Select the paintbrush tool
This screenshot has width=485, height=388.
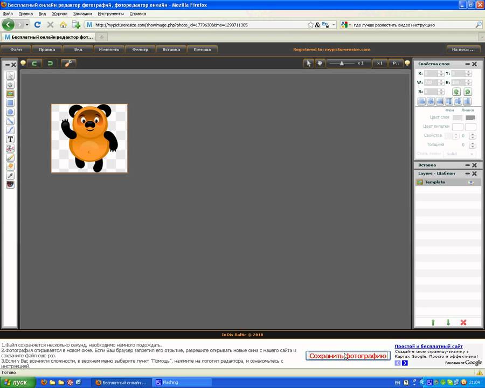coord(10,157)
